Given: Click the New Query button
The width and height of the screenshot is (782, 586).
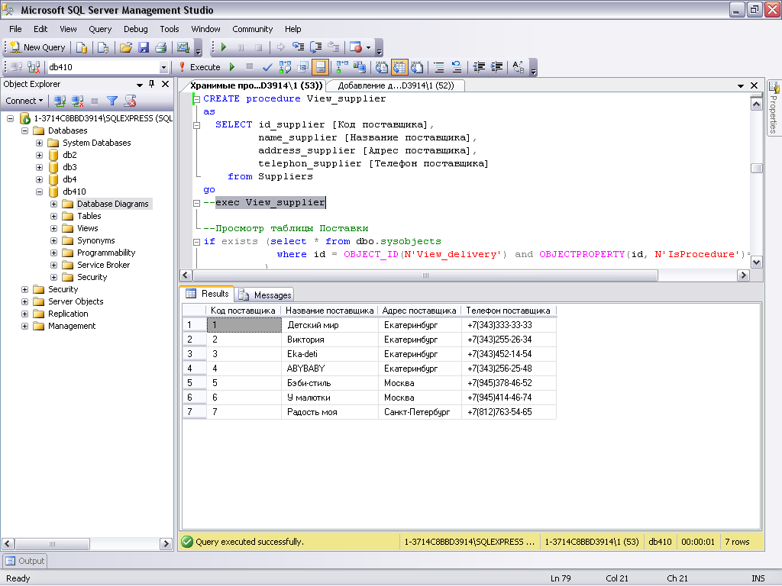Looking at the screenshot, I should point(37,47).
